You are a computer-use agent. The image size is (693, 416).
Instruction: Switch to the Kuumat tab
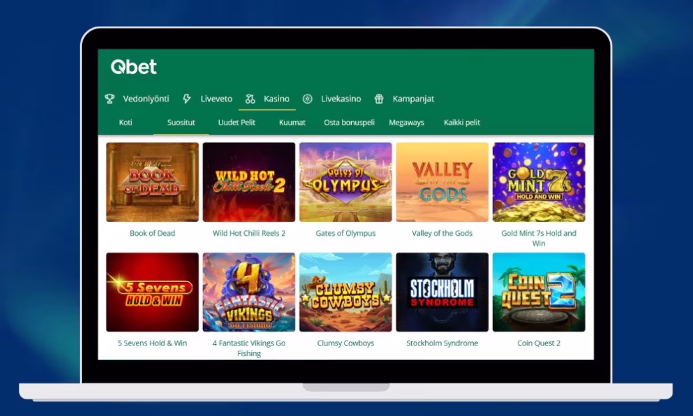[x=292, y=123]
